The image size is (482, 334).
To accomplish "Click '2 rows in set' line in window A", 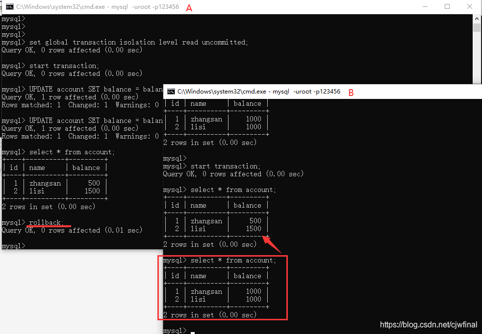I will click(49, 207).
